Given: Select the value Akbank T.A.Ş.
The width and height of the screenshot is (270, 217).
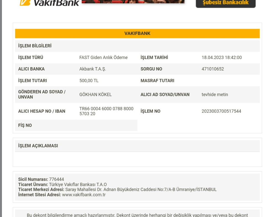Looking at the screenshot, I should pyautogui.click(x=93, y=69).
